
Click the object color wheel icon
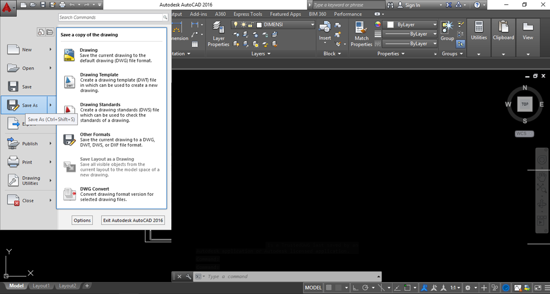pyautogui.click(x=378, y=24)
